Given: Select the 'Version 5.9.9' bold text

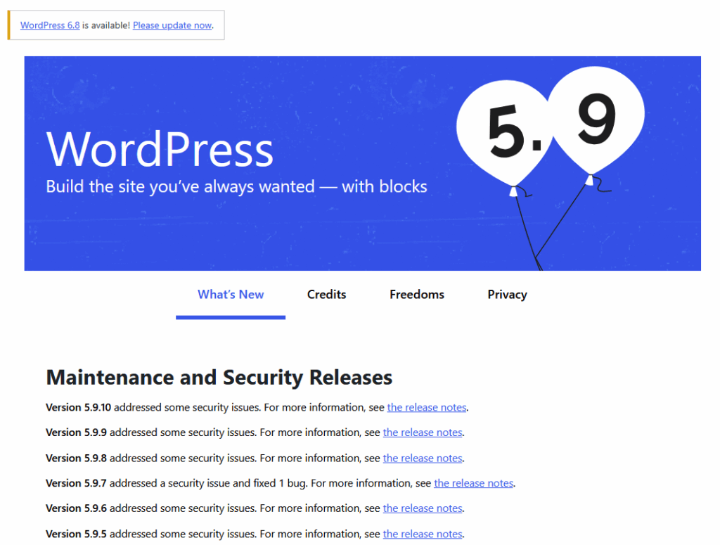Looking at the screenshot, I should [x=76, y=432].
